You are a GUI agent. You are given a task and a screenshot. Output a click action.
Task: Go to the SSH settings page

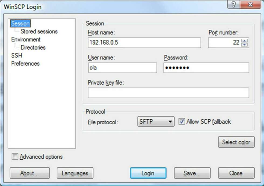(16, 56)
